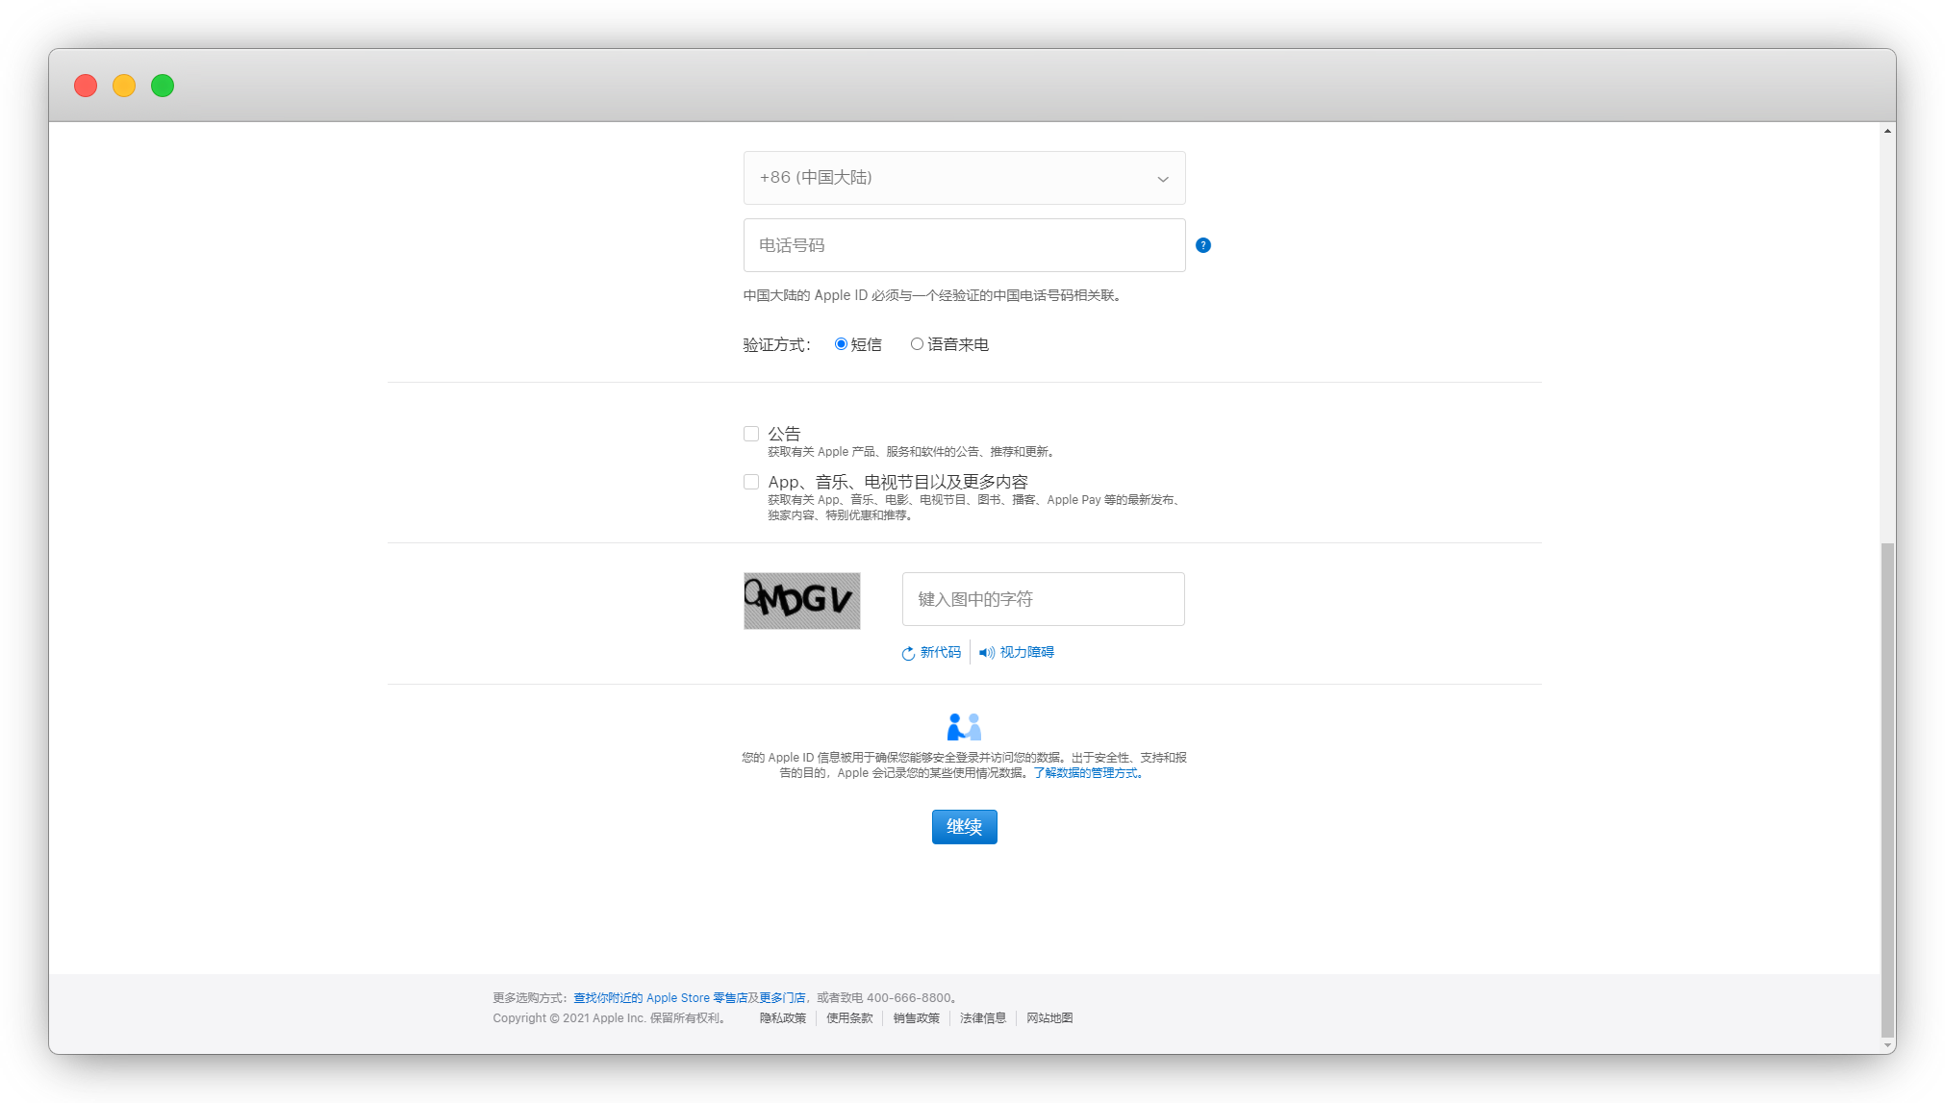This screenshot has height=1103, width=1945.
Task: Select the 语音来电 verification radio button
Action: coord(917,344)
